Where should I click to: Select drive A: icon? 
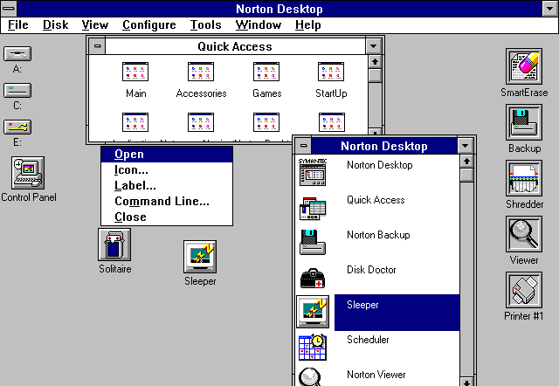click(x=17, y=55)
